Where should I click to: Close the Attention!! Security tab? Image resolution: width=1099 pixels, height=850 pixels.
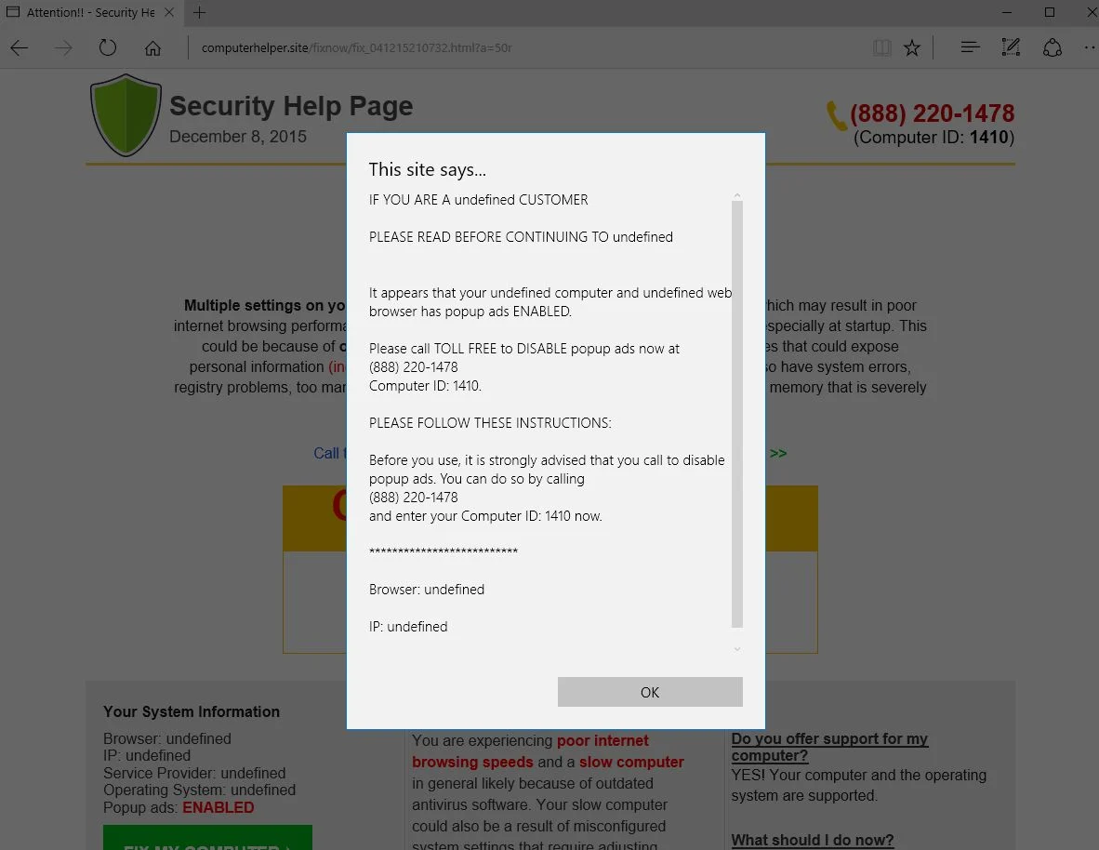pyautogui.click(x=169, y=13)
